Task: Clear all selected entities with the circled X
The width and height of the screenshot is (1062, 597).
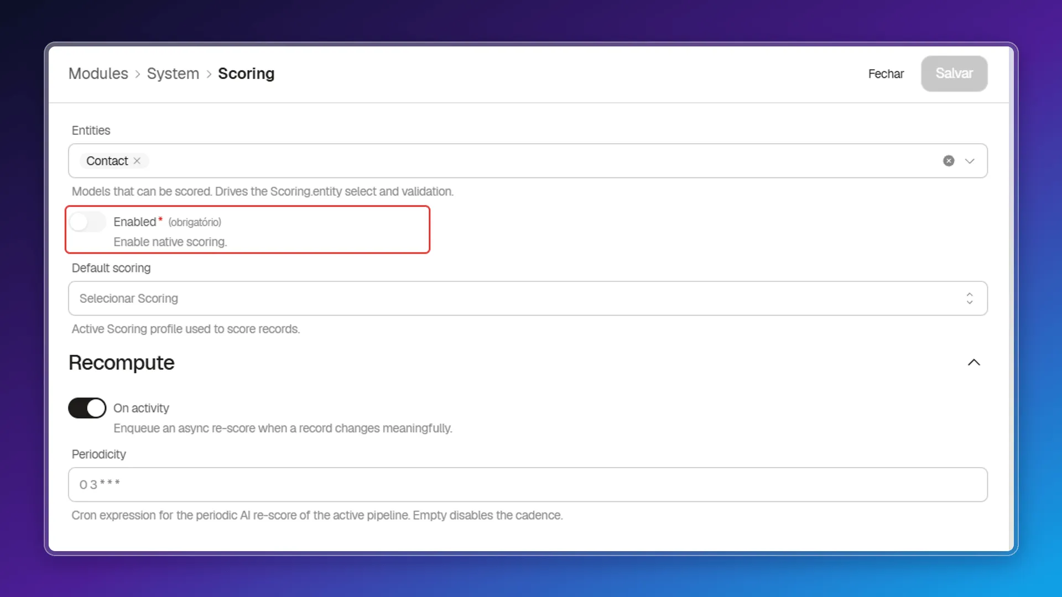Action: [949, 161]
